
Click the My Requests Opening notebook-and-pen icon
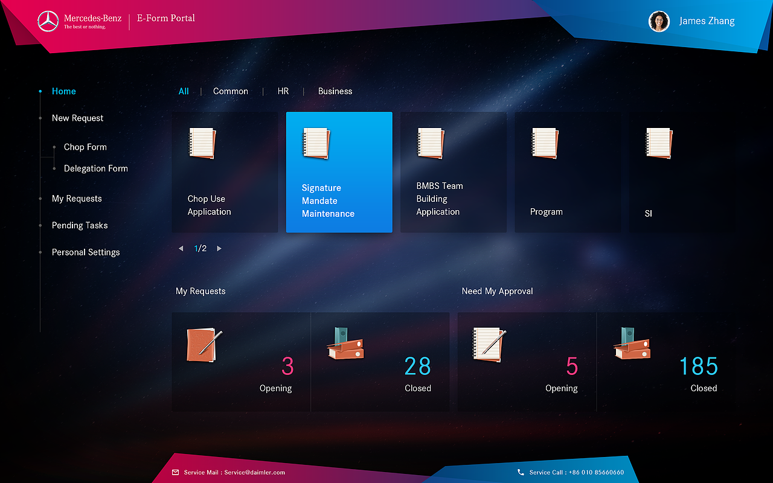204,345
